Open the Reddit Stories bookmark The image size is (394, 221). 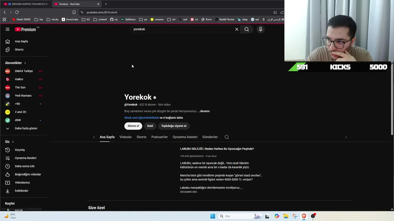(225, 19)
